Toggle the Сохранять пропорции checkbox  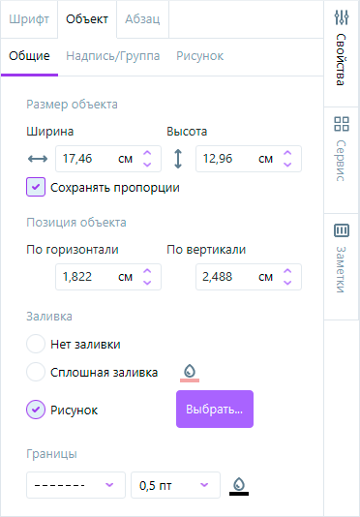pyautogui.click(x=36, y=187)
